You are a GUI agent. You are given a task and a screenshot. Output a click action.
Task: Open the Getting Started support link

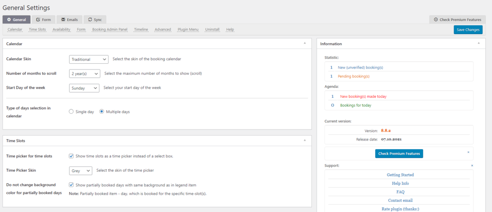(x=400, y=175)
